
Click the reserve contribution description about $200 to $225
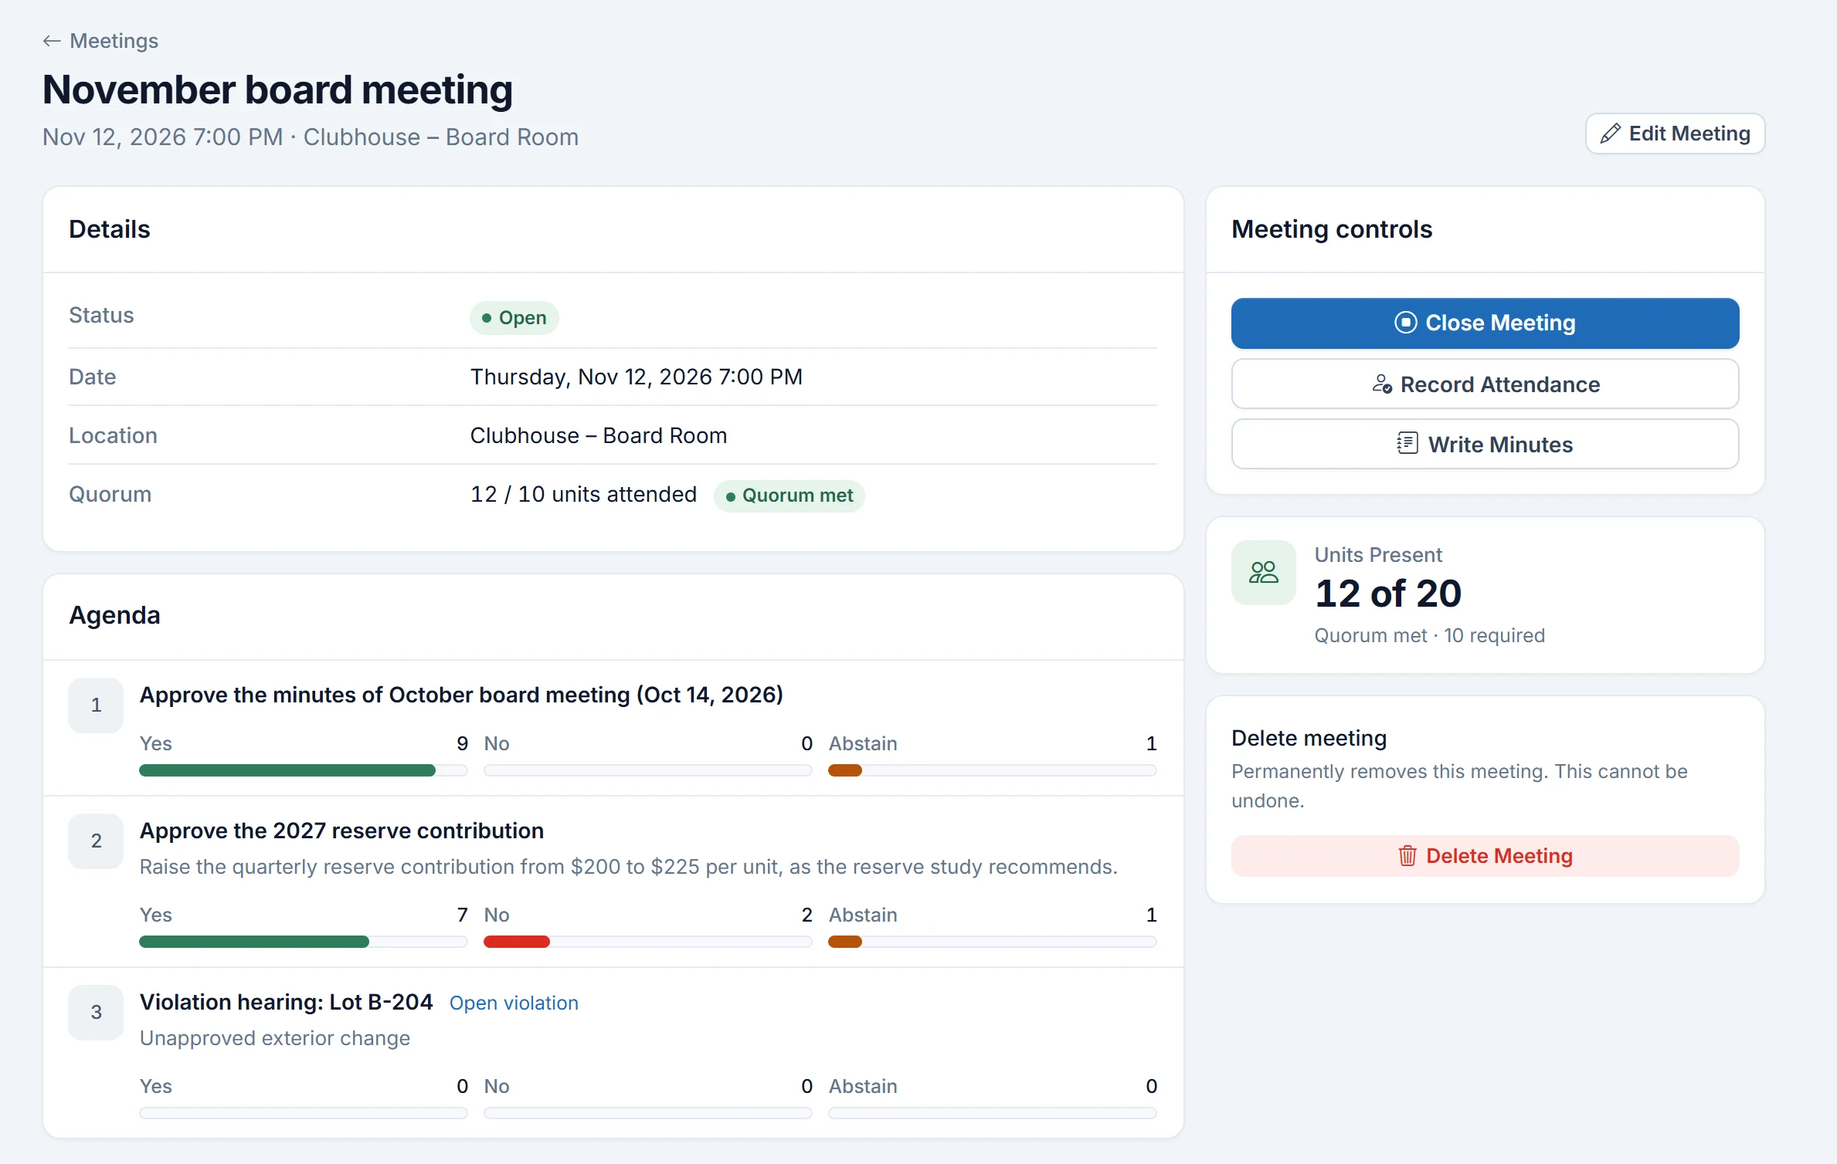coord(628,867)
